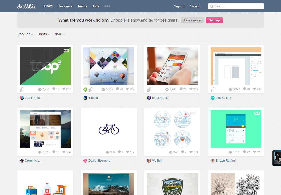Click the Learn more button
281x195 pixels.
click(x=192, y=20)
